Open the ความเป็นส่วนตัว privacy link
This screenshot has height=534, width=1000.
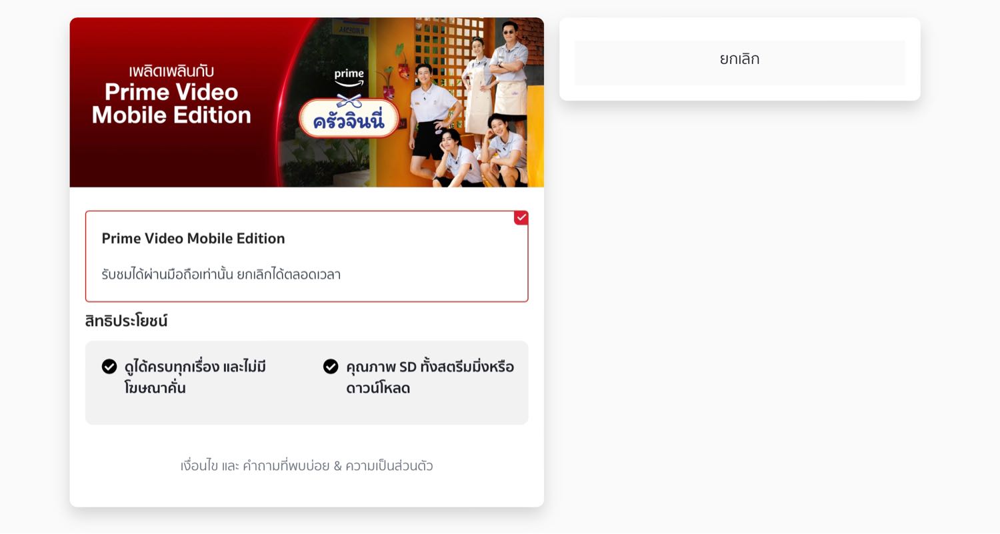[389, 465]
